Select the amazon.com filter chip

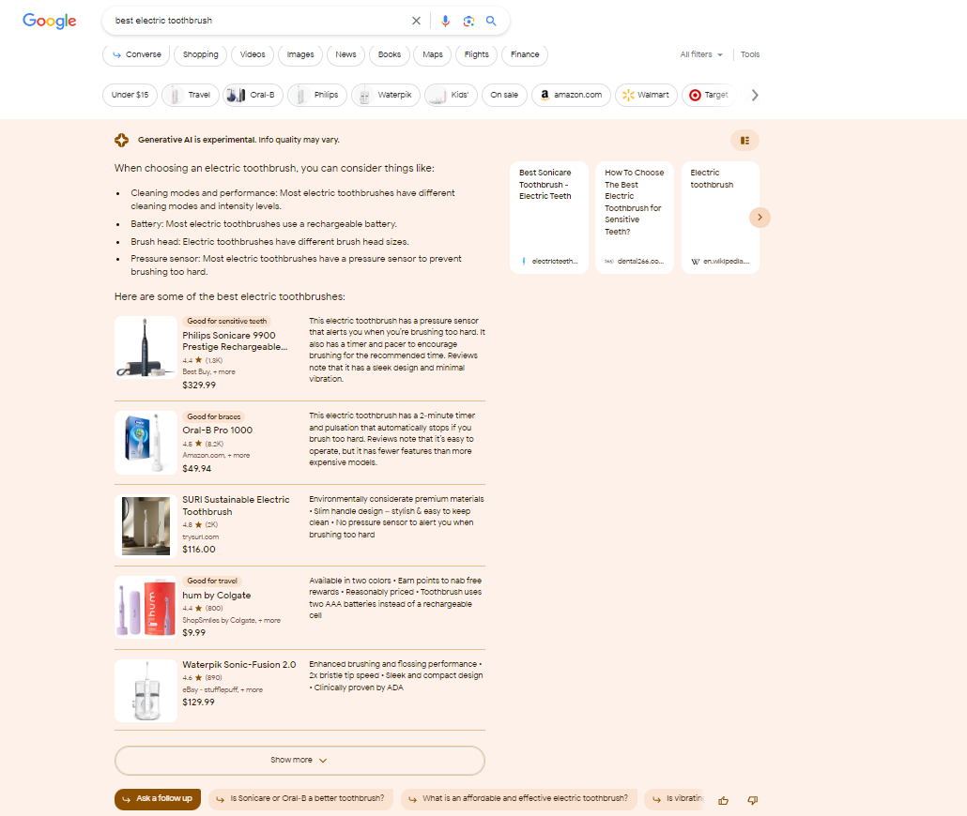[x=571, y=95]
